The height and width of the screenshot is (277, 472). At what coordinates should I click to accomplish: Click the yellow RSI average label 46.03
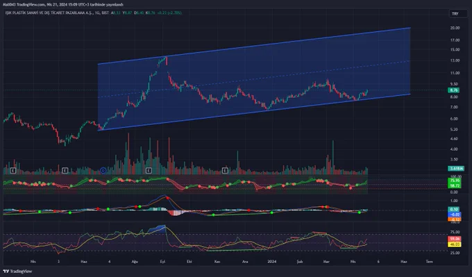point(455,244)
